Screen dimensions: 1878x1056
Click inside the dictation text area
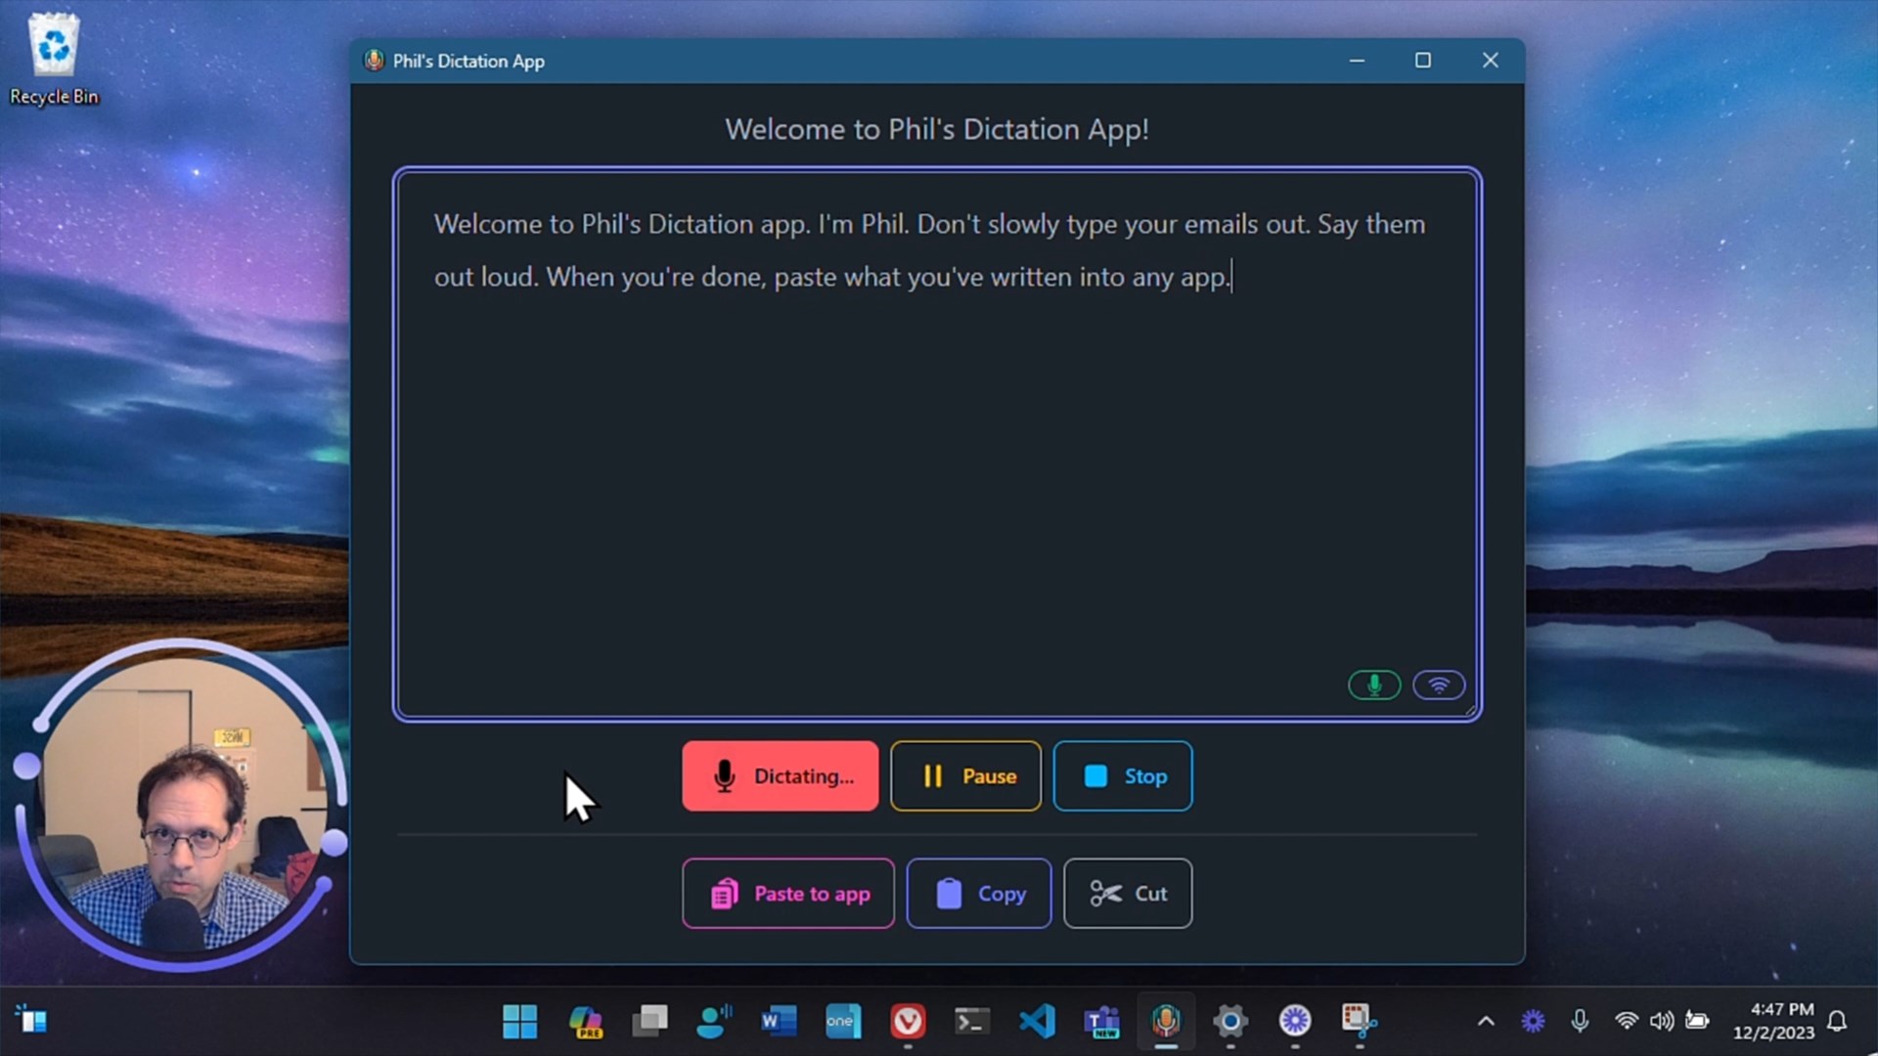pyautogui.click(x=937, y=469)
